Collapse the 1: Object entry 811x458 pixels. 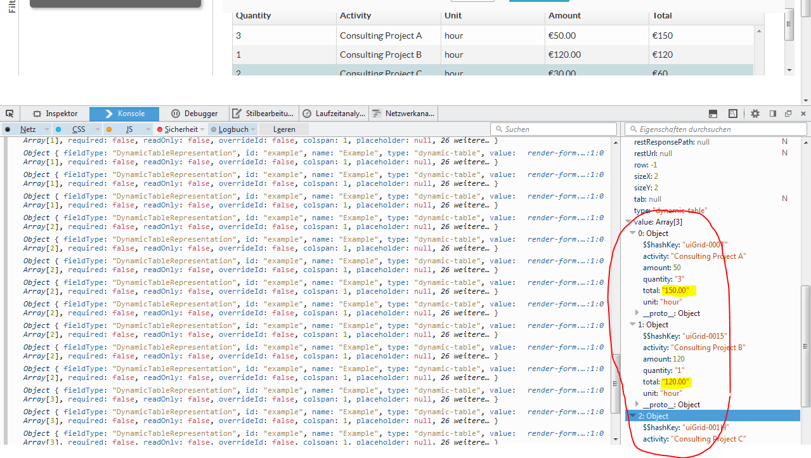(x=632, y=324)
